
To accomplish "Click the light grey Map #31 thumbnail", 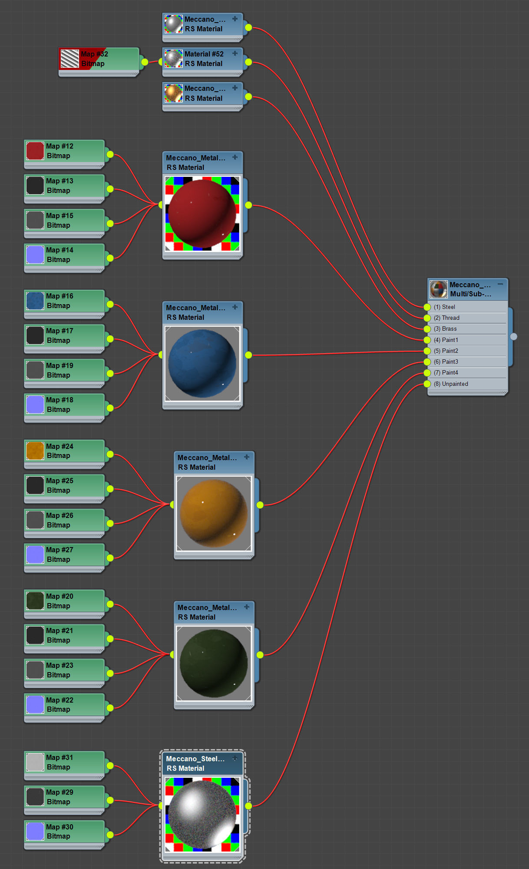I will (35, 762).
